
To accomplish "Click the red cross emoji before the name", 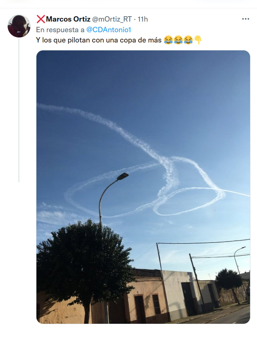I will [x=41, y=19].
